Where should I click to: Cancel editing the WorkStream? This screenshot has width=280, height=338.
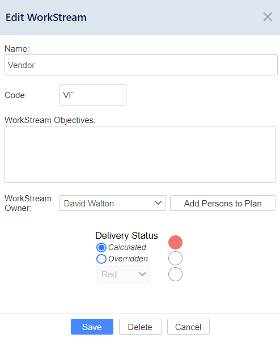tap(188, 327)
